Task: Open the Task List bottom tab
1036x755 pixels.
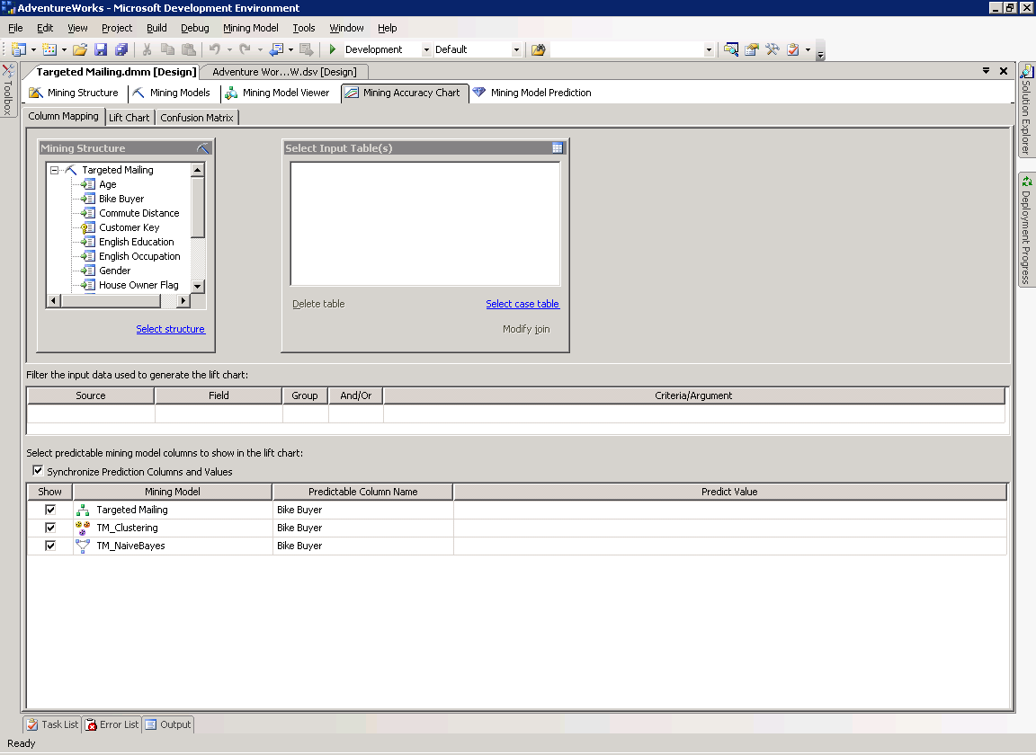Action: (52, 724)
